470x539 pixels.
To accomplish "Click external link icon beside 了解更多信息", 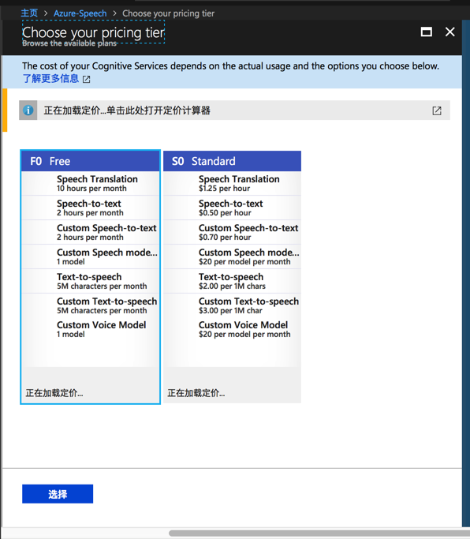I will tap(87, 80).
